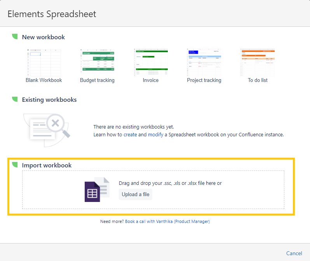Follow the Book a call with Vanthika link
310x261 pixels.
tap(167, 221)
